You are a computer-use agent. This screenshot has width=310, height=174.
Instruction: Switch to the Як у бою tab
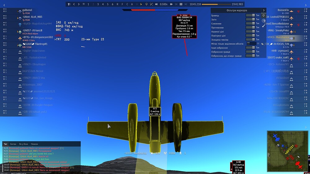24,144
